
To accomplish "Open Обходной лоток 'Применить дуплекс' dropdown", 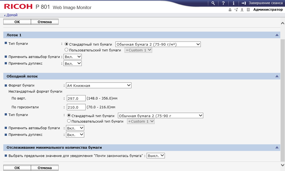I will [x=75, y=135].
